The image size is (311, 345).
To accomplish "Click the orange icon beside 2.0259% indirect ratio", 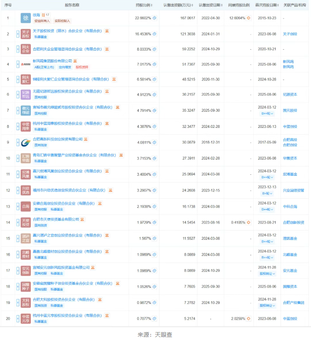I will (249, 317).
